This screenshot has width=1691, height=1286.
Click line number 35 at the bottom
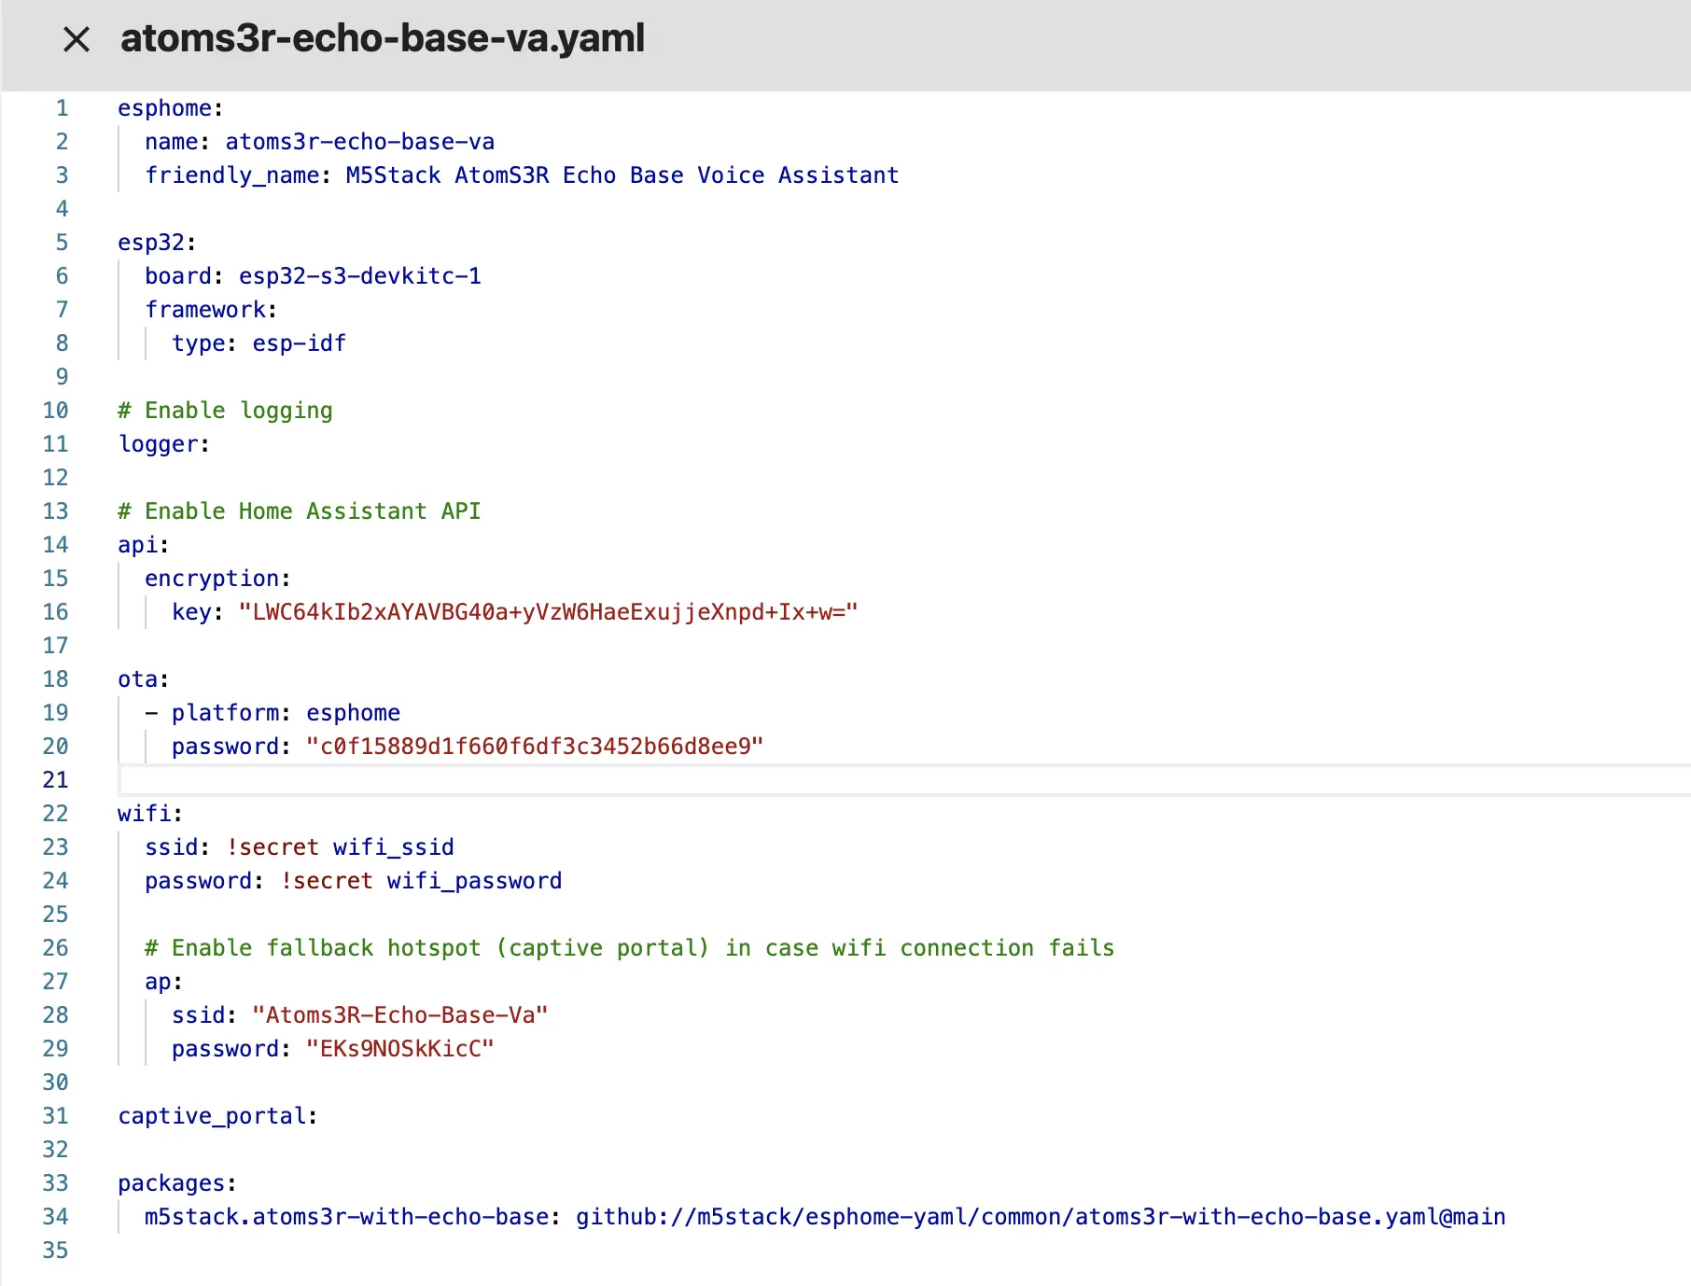(56, 1251)
